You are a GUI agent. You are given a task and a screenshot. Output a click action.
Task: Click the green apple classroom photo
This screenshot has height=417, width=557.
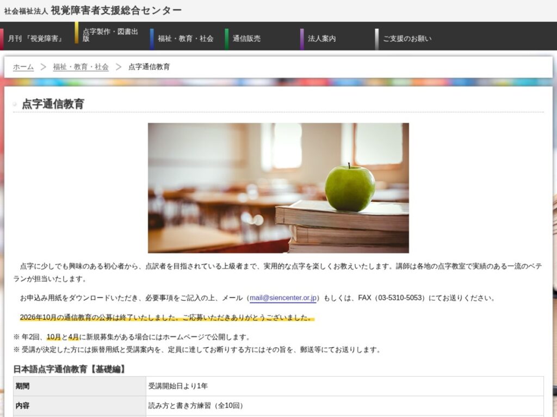click(x=278, y=188)
